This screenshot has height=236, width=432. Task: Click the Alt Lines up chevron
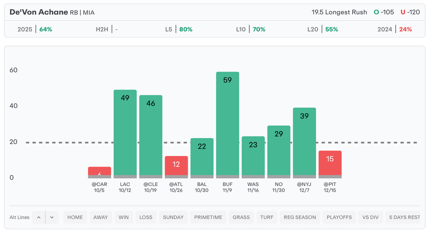coord(38,217)
